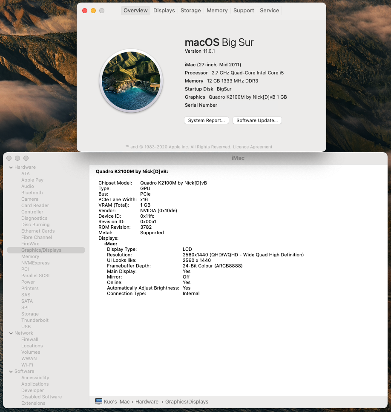Select FireWire in the sidebar
This screenshot has width=391, height=412.
coord(30,244)
